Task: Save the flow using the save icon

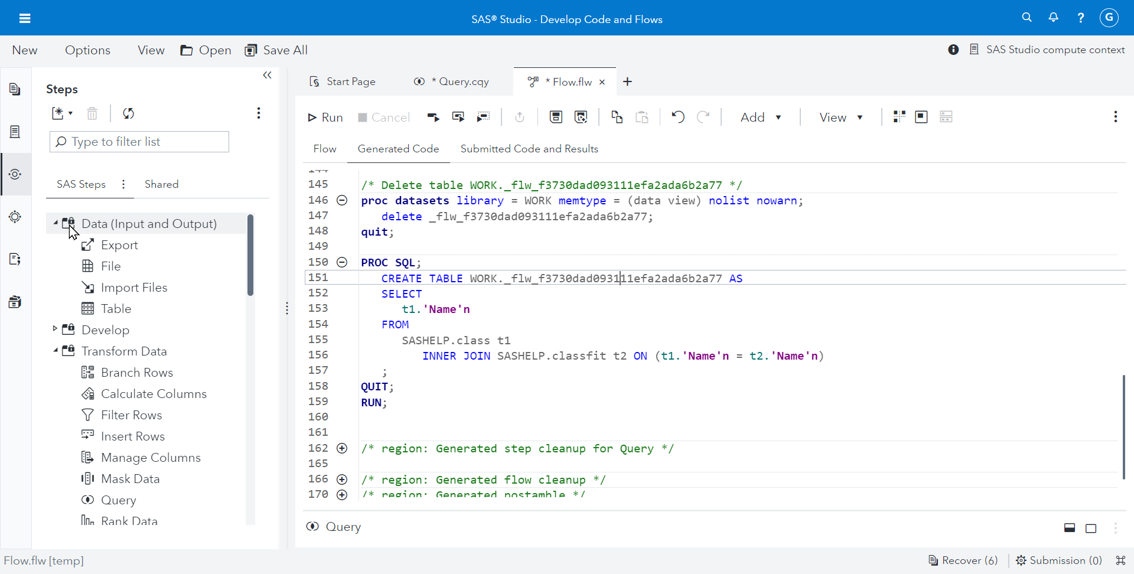Action: click(556, 117)
